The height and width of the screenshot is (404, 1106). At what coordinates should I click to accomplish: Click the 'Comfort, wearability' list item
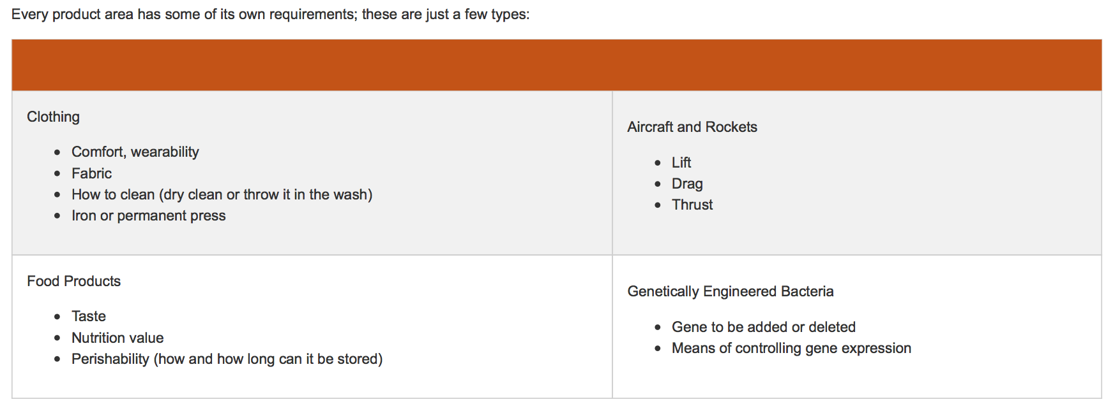tap(135, 152)
